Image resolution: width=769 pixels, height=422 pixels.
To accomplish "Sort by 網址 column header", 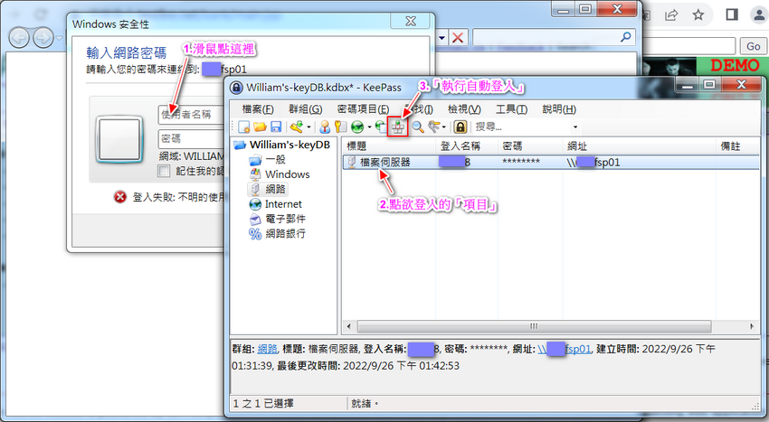I will pos(639,146).
